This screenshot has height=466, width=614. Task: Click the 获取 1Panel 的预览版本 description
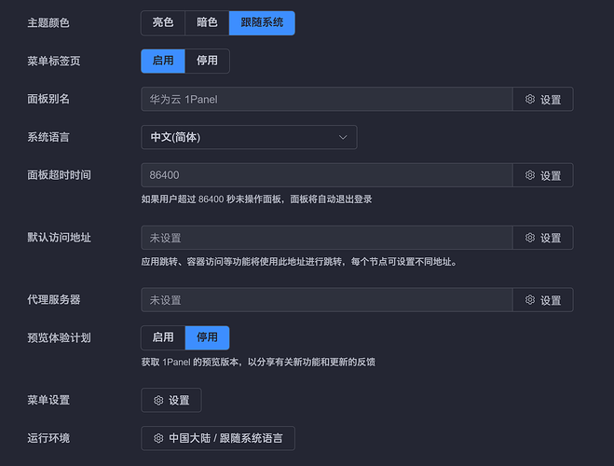(x=258, y=362)
